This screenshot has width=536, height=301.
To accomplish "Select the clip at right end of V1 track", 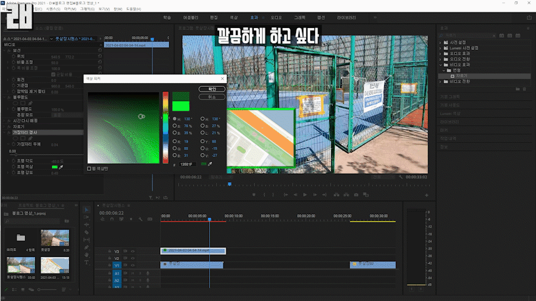I will click(373, 265).
